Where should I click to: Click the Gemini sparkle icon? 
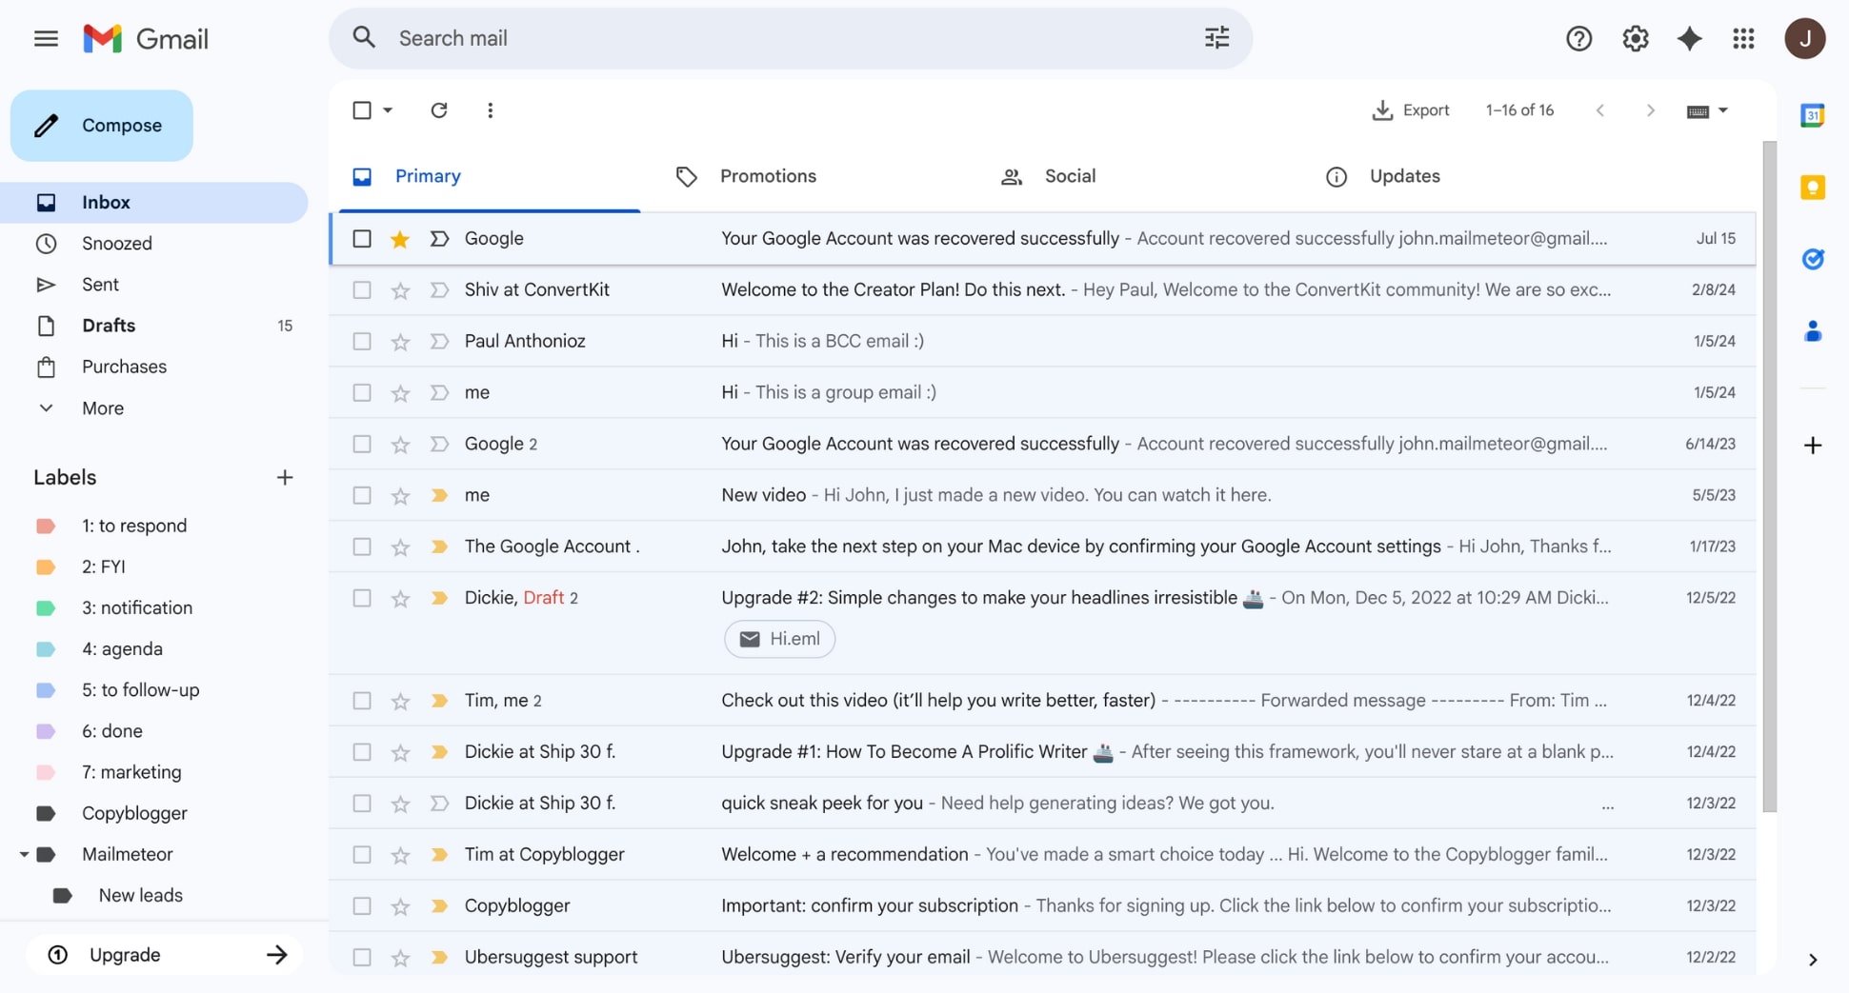[x=1689, y=38]
